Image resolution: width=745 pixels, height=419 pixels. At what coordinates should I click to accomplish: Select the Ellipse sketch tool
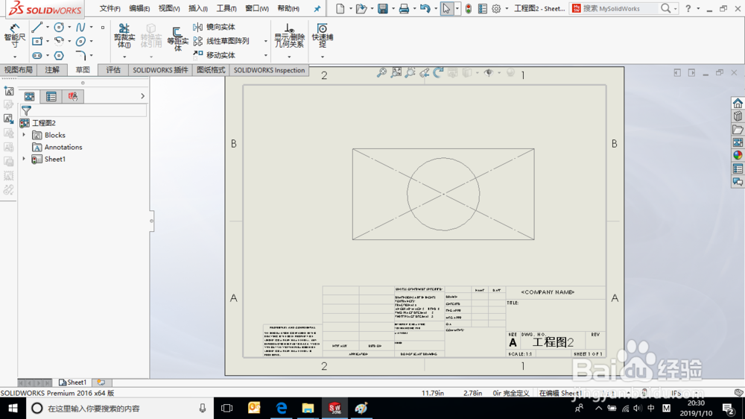tap(80, 41)
